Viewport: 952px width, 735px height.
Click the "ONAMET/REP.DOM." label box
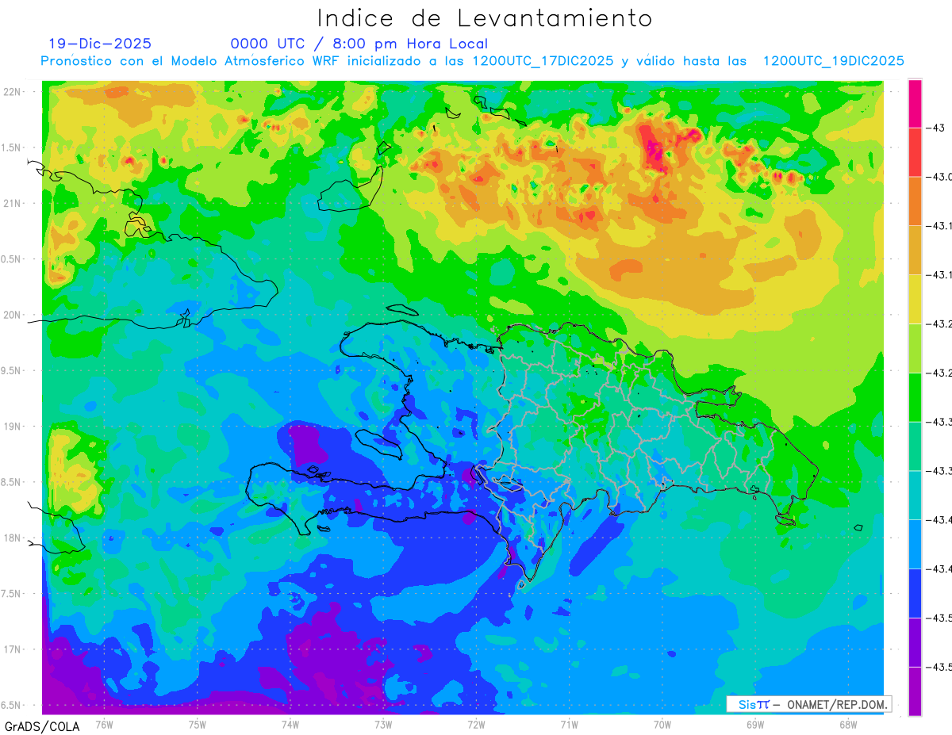(808, 704)
